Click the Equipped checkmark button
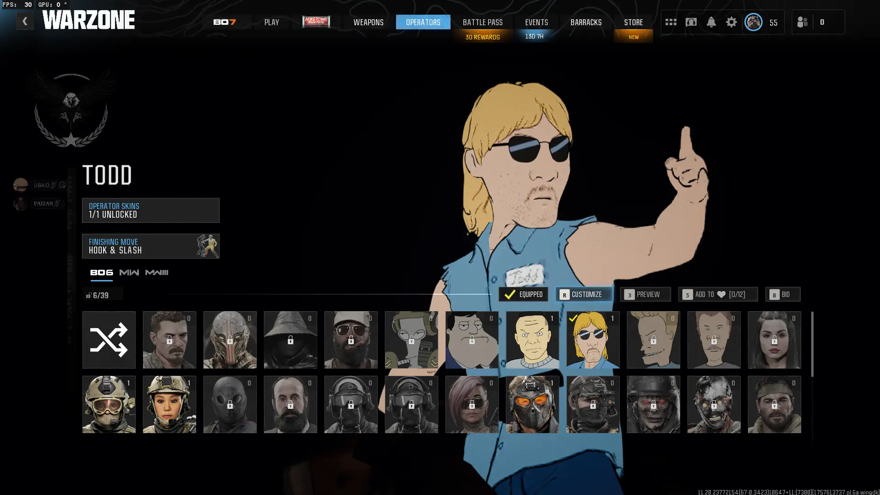The image size is (880, 495). pos(523,295)
